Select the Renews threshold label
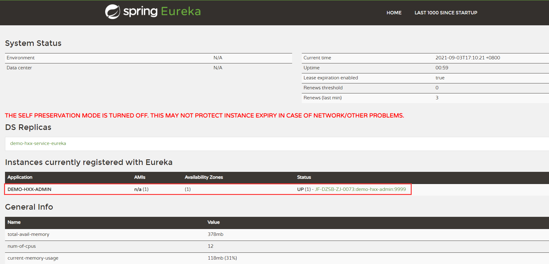The image size is (549, 264). click(323, 88)
